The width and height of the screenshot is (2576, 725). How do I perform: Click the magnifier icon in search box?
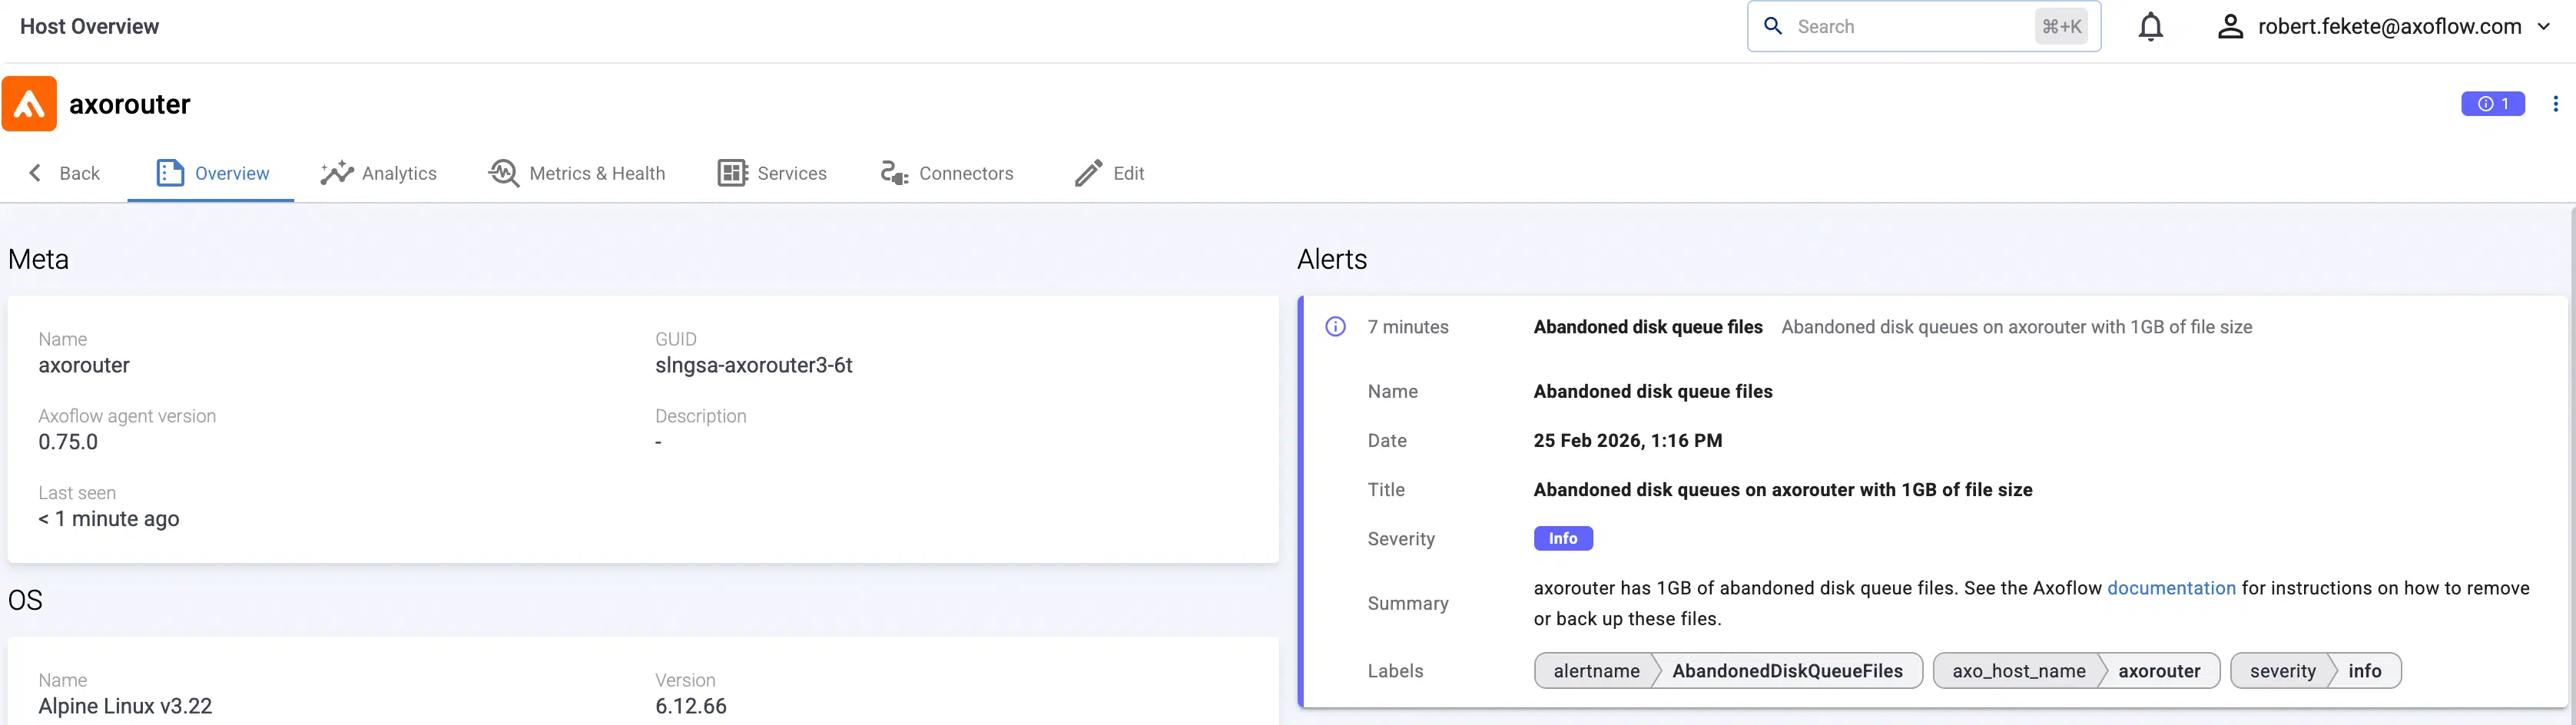tap(1773, 26)
